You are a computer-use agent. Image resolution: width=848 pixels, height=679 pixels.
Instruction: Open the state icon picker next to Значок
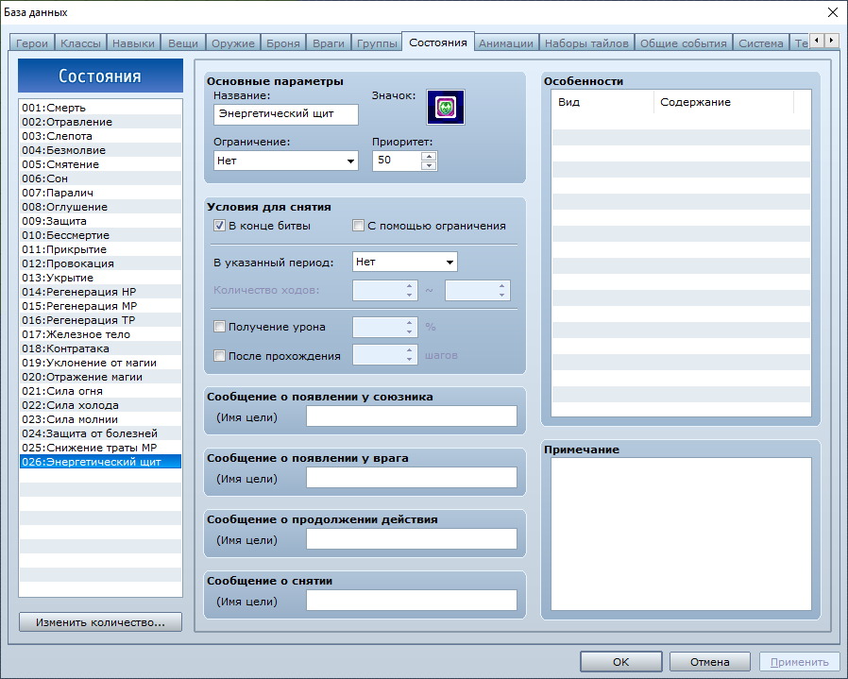(x=445, y=107)
